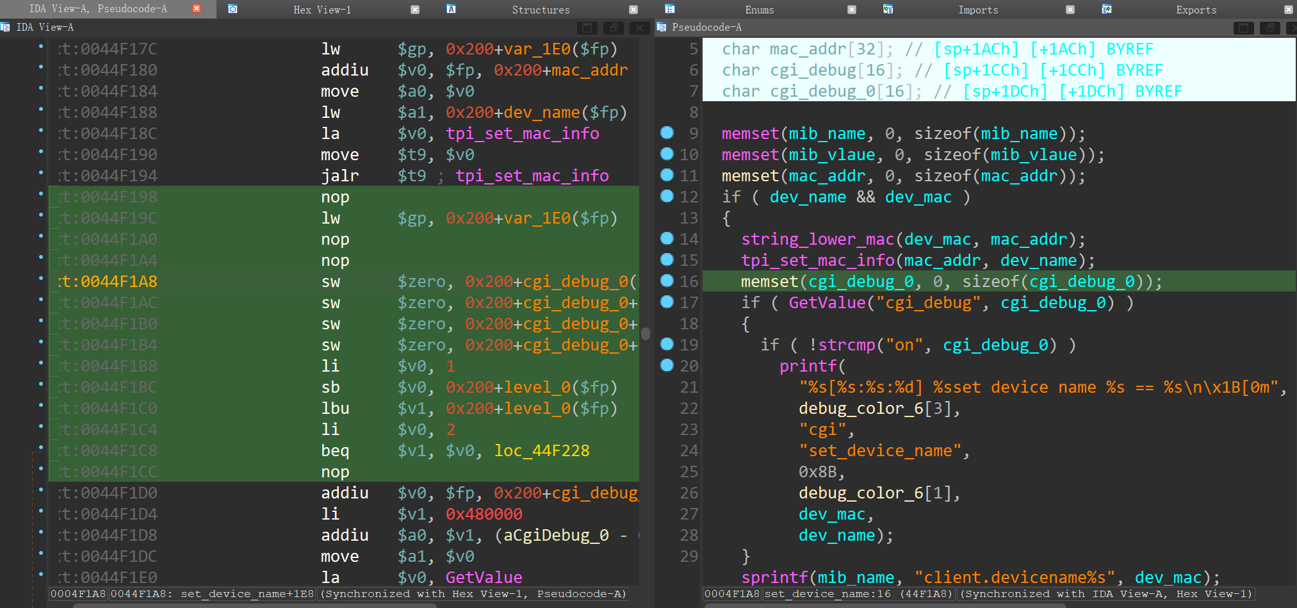This screenshot has width=1297, height=608.
Task: Close the Enums tab
Action: pos(852,10)
